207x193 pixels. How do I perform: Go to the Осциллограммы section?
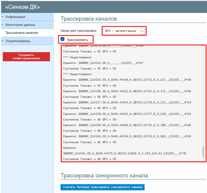pyautogui.click(x=18, y=41)
